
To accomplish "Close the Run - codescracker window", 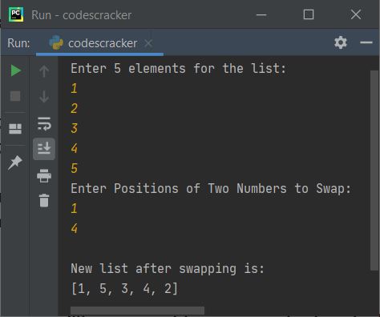I will pyautogui.click(x=356, y=14).
